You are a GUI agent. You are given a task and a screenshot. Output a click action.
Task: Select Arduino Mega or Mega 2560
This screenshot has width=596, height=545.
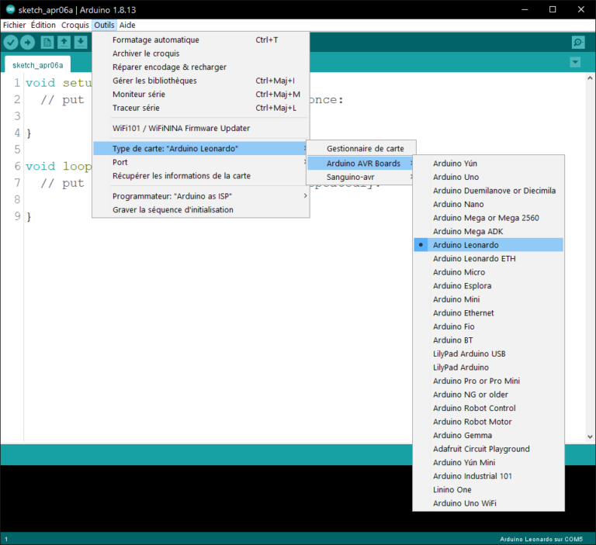point(486,218)
